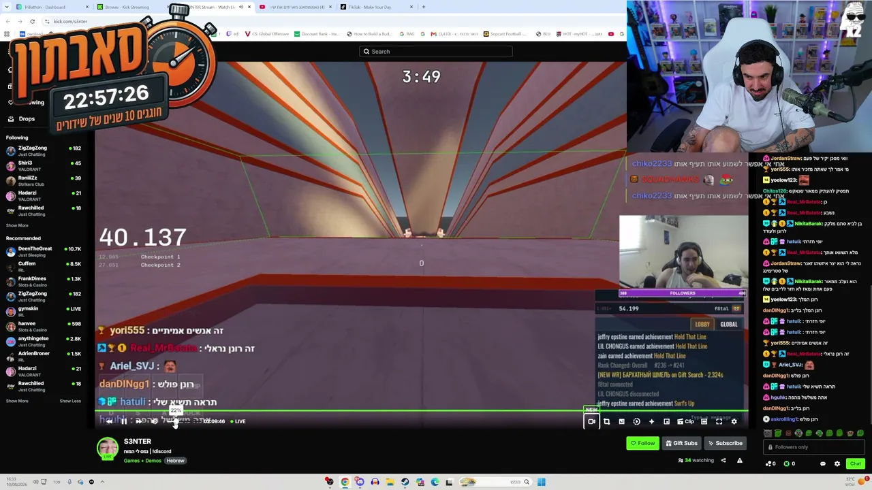
Task: Open channel points balance icon
Action: point(770,463)
